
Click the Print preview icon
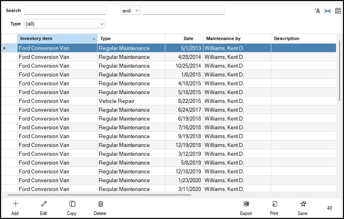click(x=274, y=204)
